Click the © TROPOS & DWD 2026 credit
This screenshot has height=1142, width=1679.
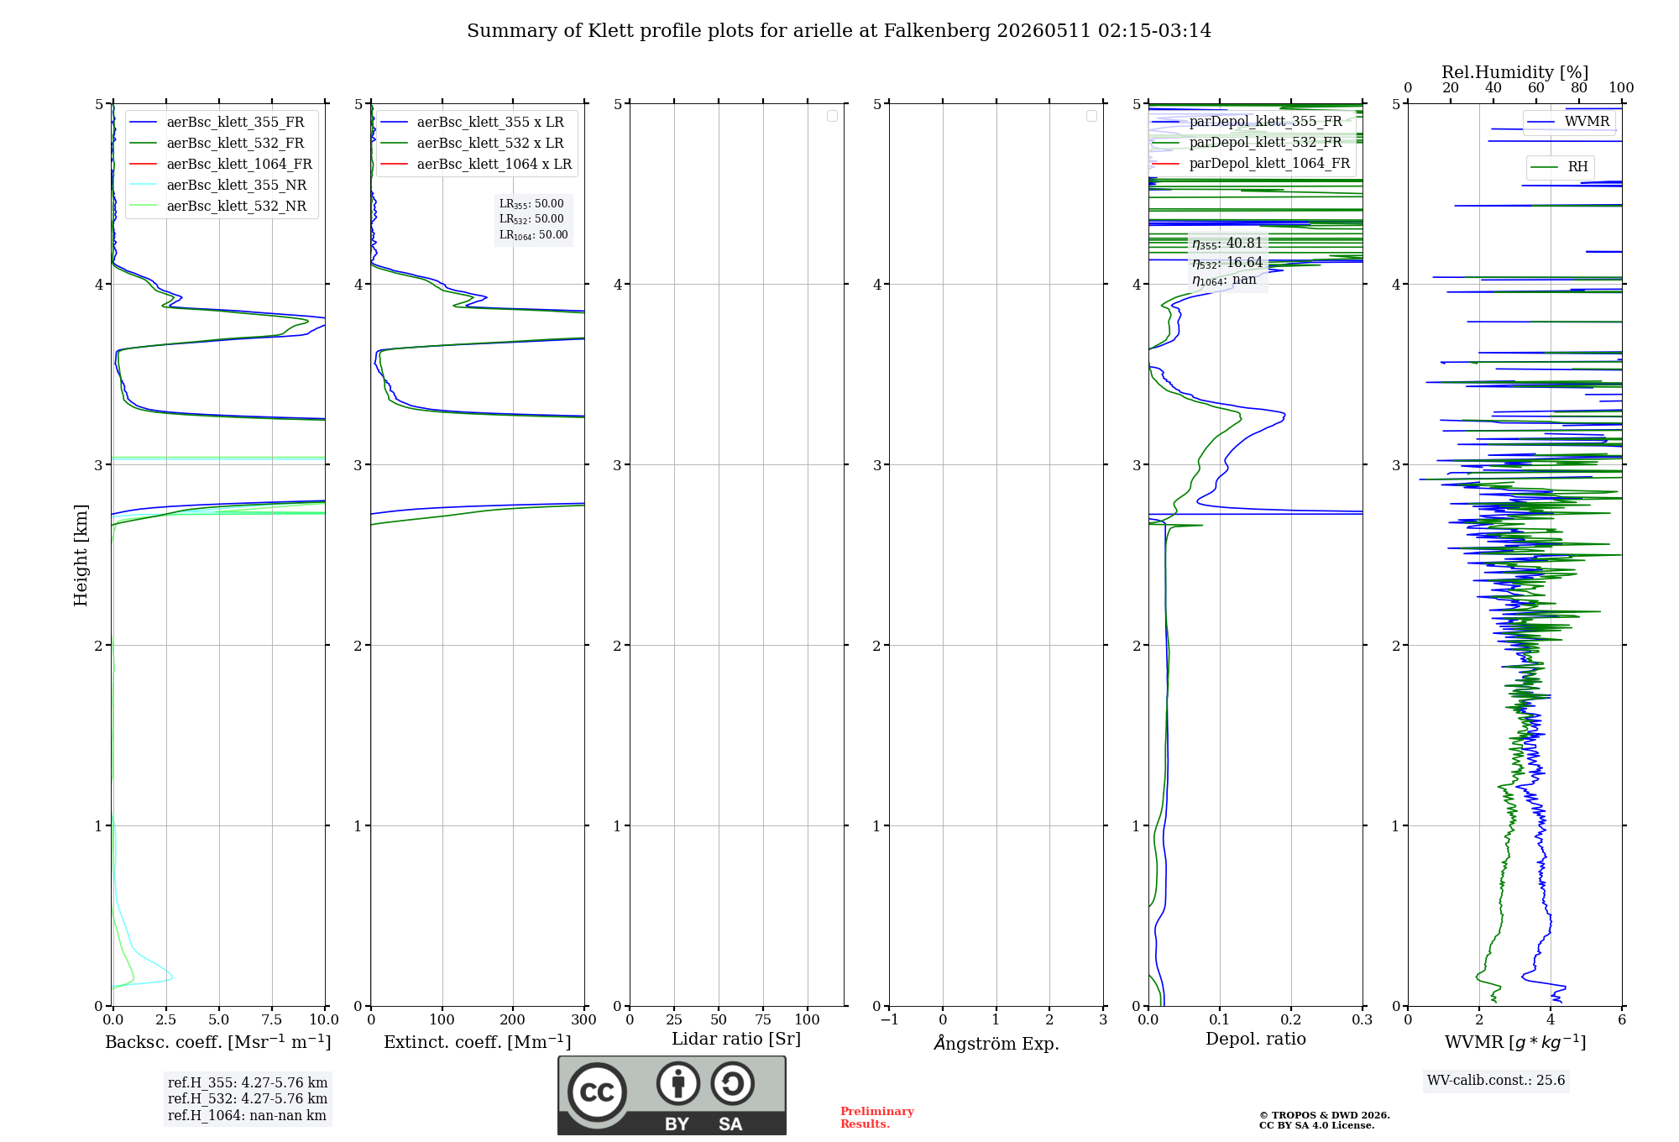tap(1325, 1115)
